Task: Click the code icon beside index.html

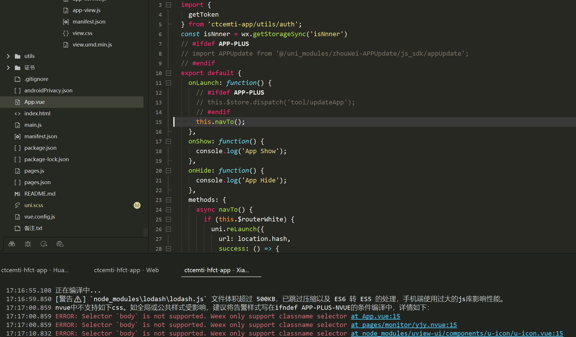Action: click(x=17, y=113)
